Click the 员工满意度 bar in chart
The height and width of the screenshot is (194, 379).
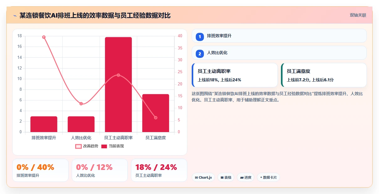pos(156,113)
